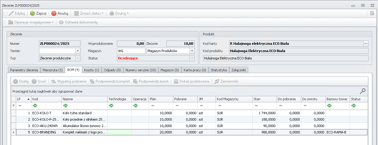378x145 pixels.
Task: Switch to Marszruta (3) tab
Action: [53, 70]
